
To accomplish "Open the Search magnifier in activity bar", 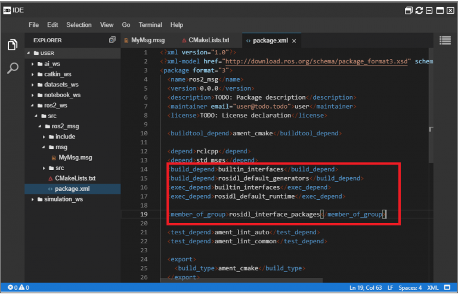I will 13,69.
